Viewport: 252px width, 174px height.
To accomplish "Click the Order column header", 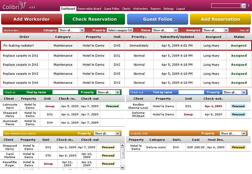I will [24, 37].
